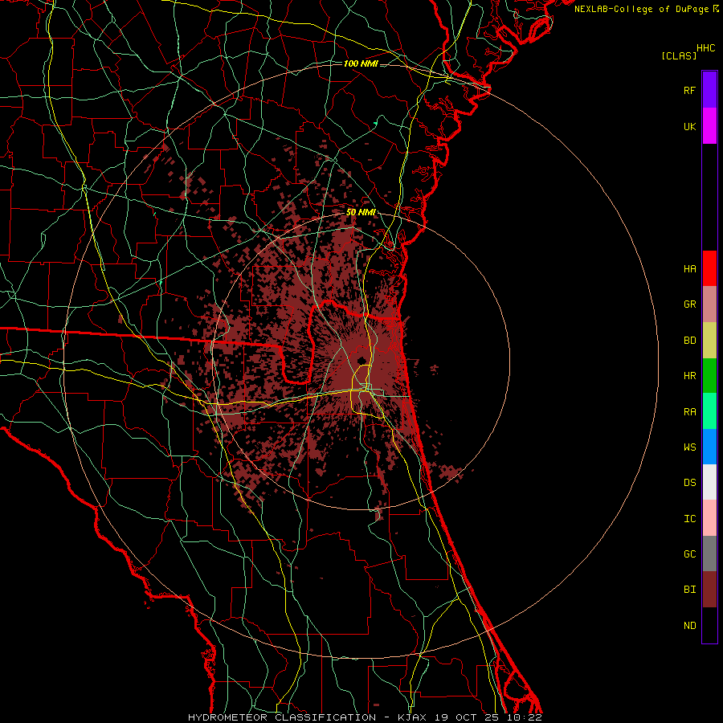723x723 pixels.
Task: Click the 'BD' legend label
Action: [x=689, y=341]
